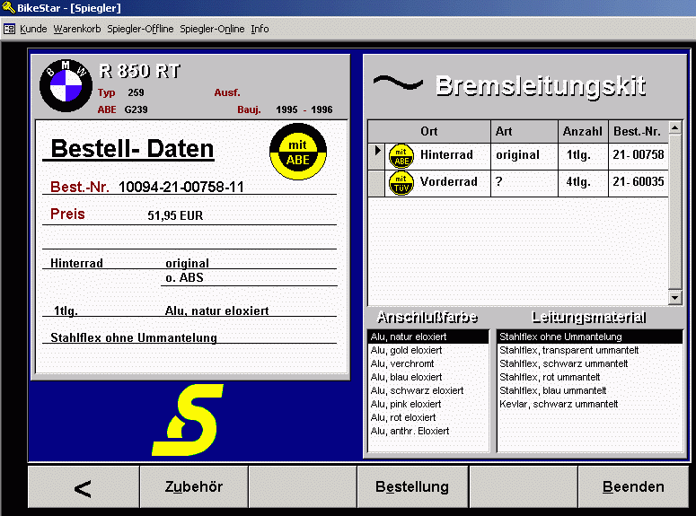Select 'Stahlflex, blau ummantelt' material
This screenshot has width=696, height=516.
pos(589,390)
